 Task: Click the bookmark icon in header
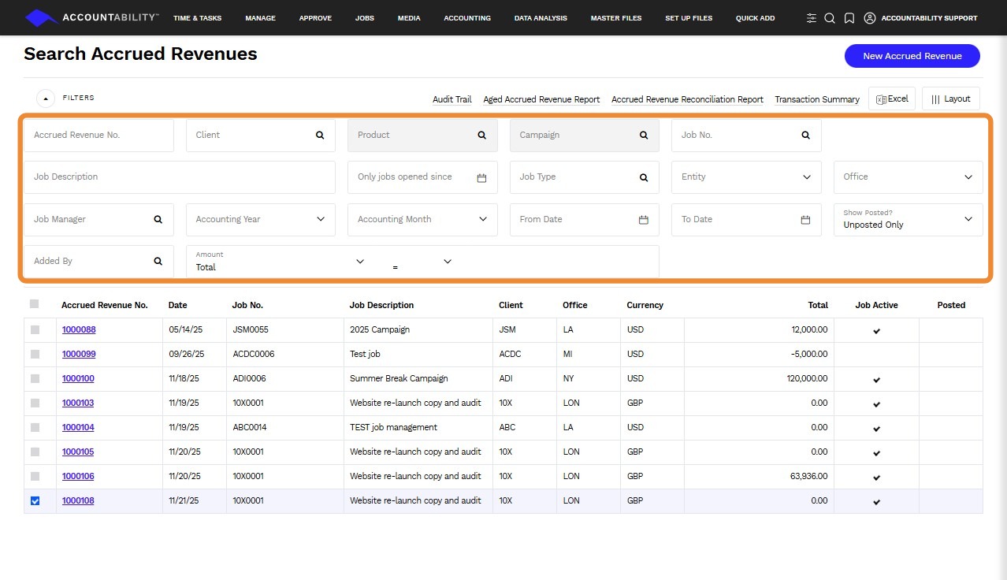[x=849, y=18]
